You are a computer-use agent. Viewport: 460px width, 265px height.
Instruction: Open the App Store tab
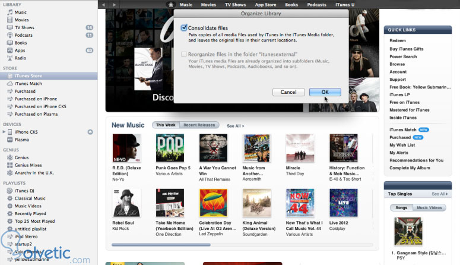click(265, 5)
